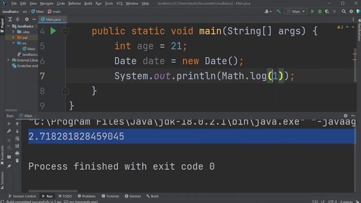Image resolution: width=361 pixels, height=203 pixels.
Task: Collapse the JavaBasics project root node
Action: [x=8, y=27]
